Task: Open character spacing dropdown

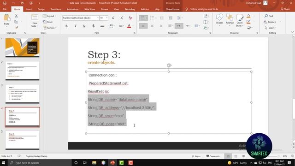Action: (x=112, y=26)
